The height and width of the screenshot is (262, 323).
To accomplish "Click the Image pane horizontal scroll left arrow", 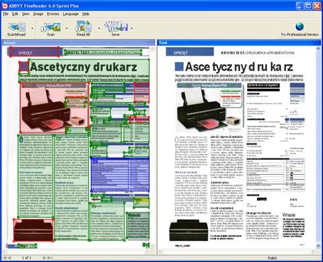I will point(5,251).
